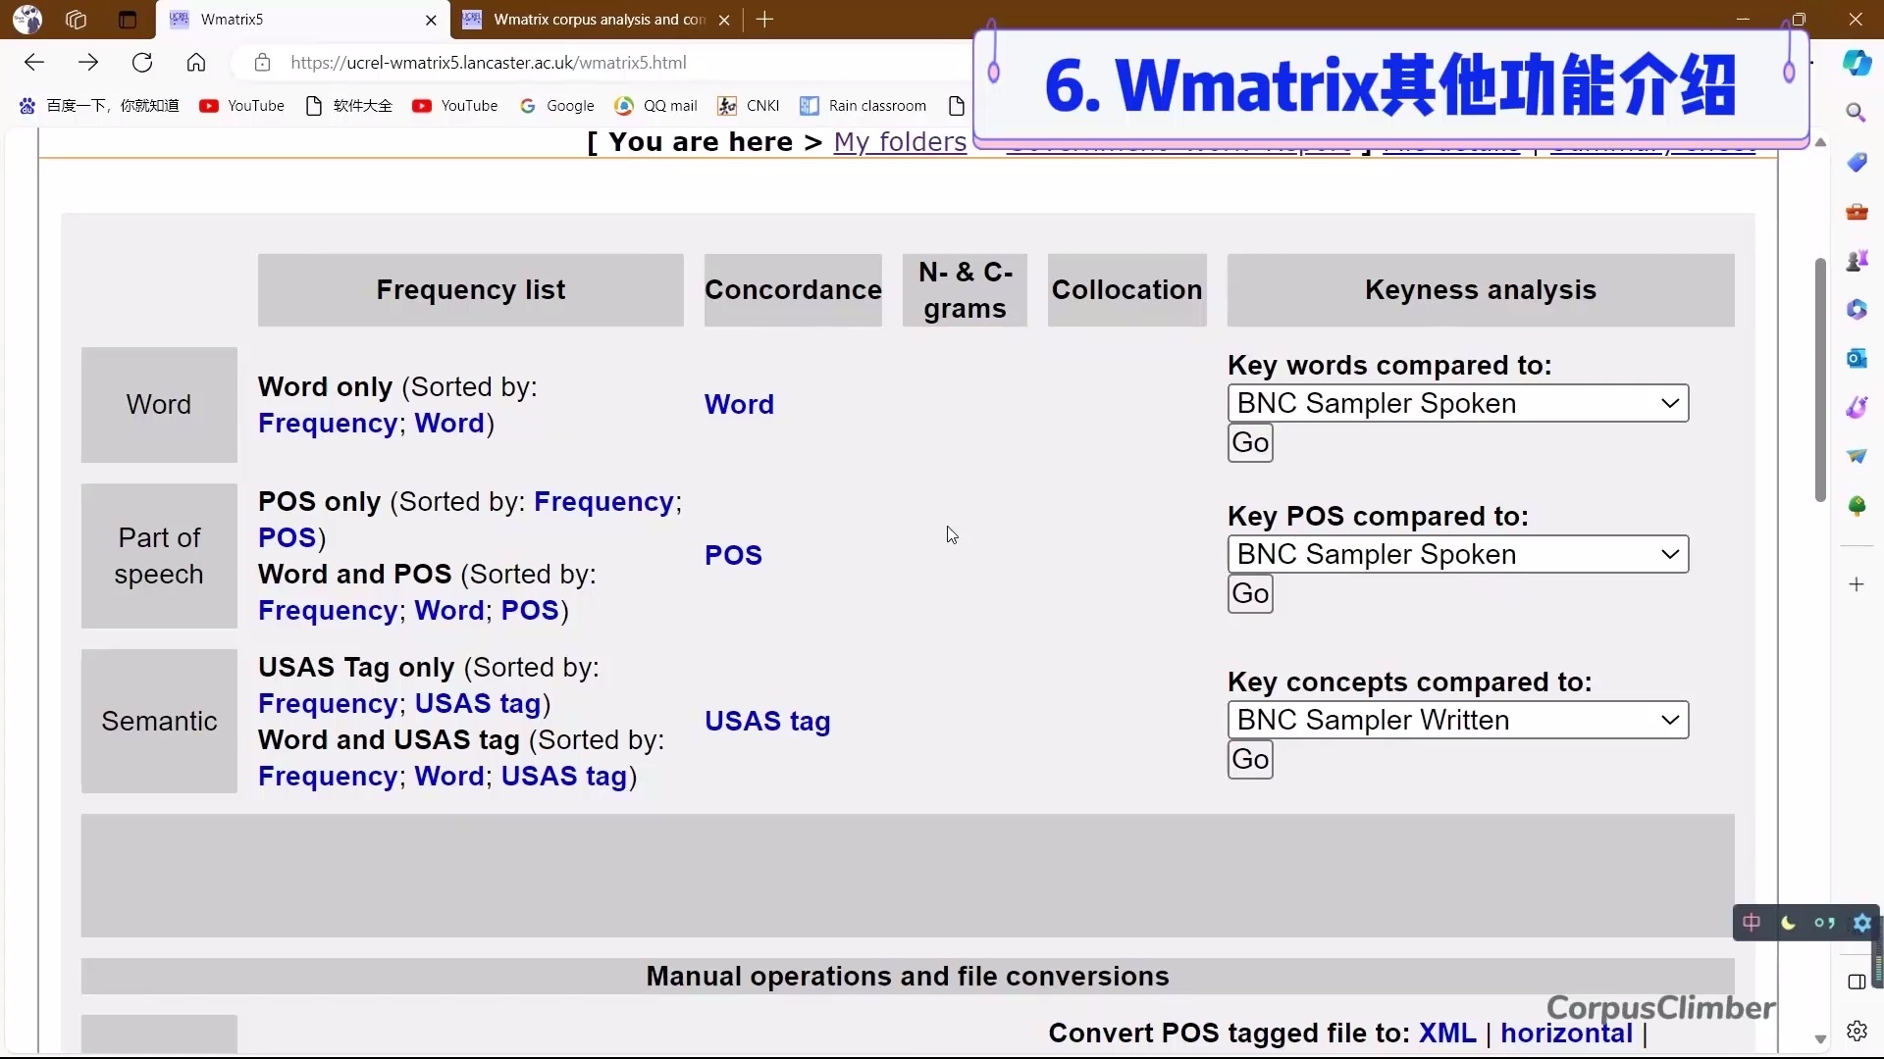Click the browser home icon
The width and height of the screenshot is (1884, 1059).
pyautogui.click(x=196, y=63)
